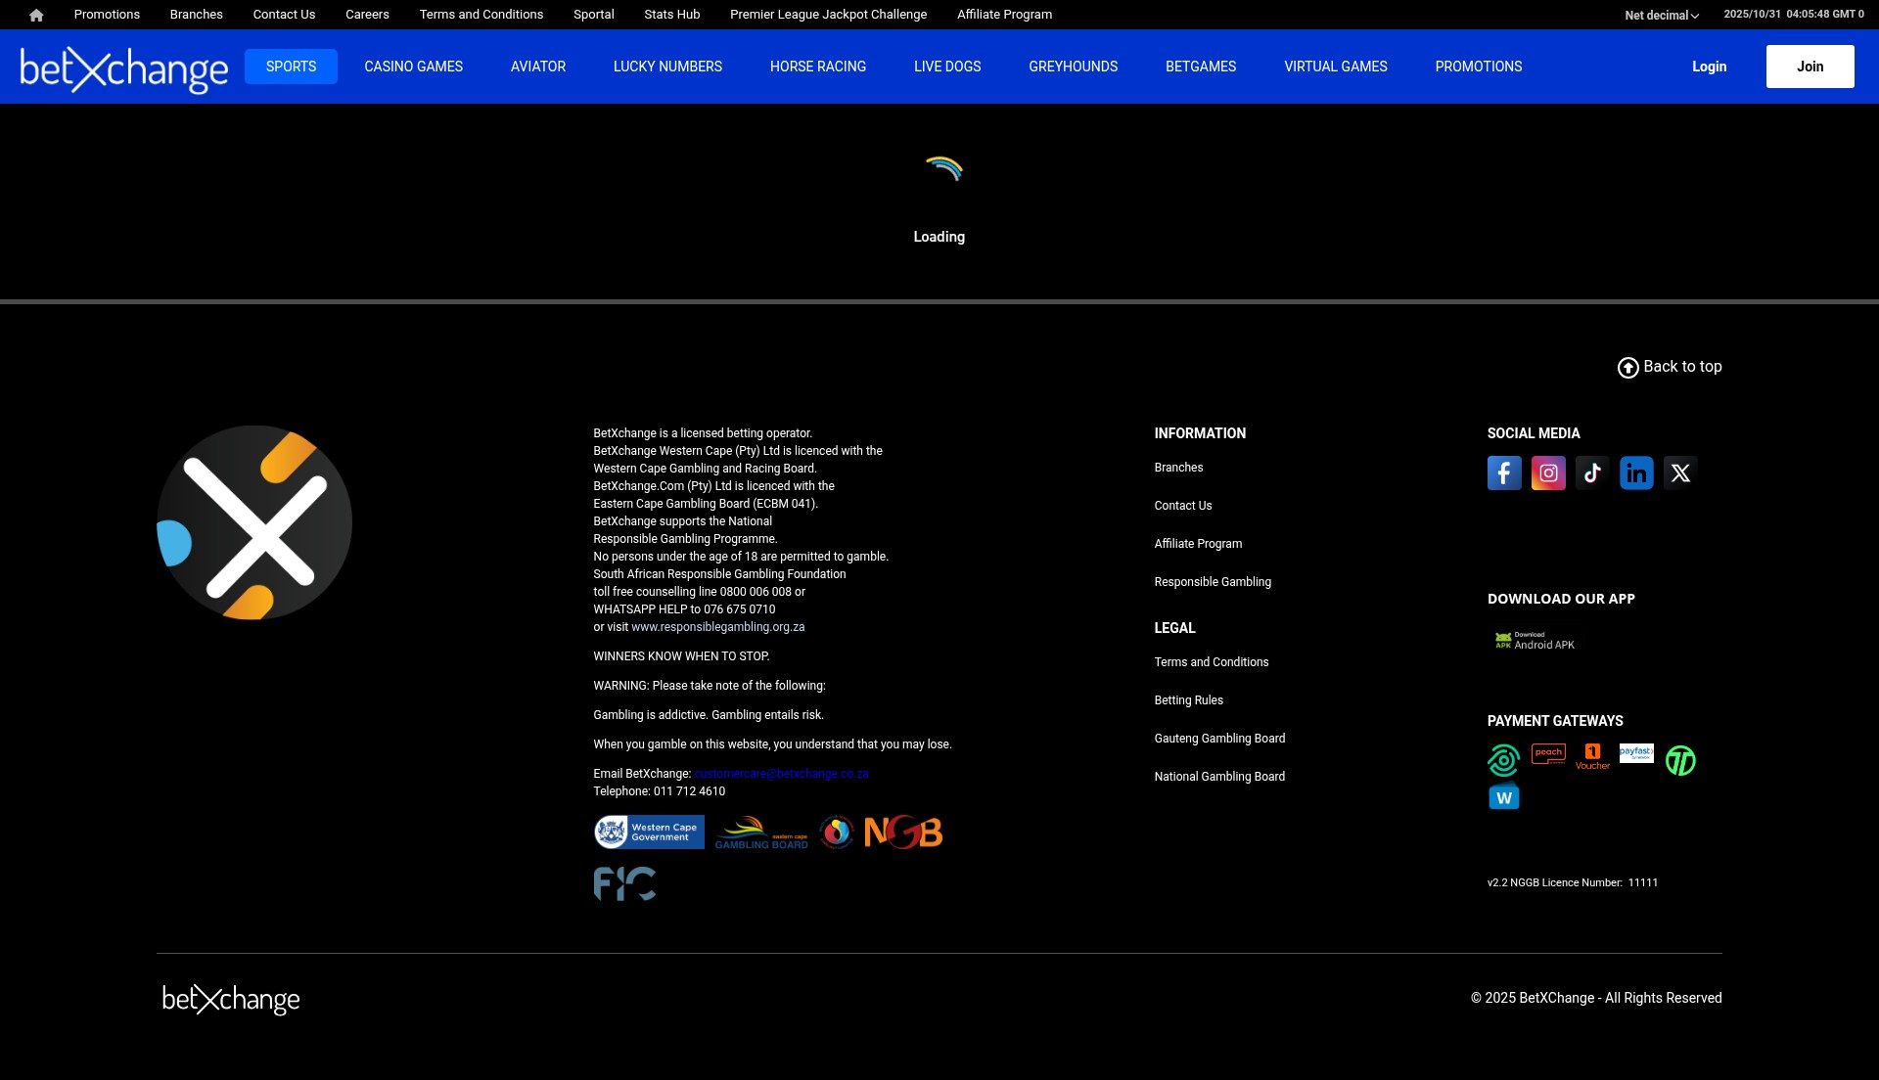The width and height of the screenshot is (1879, 1080).
Task: Open the VIRTUAL GAMES tab
Action: click(x=1336, y=67)
